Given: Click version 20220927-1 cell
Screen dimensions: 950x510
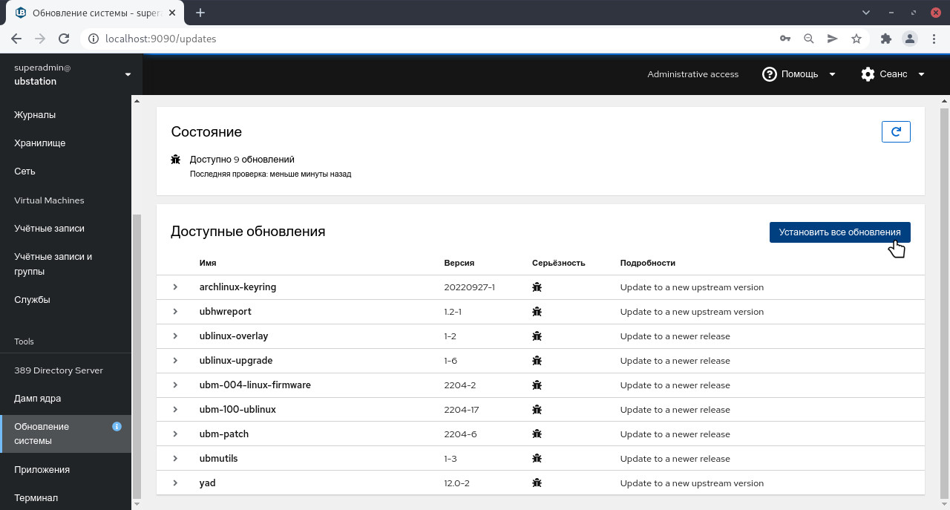Looking at the screenshot, I should click(469, 287).
